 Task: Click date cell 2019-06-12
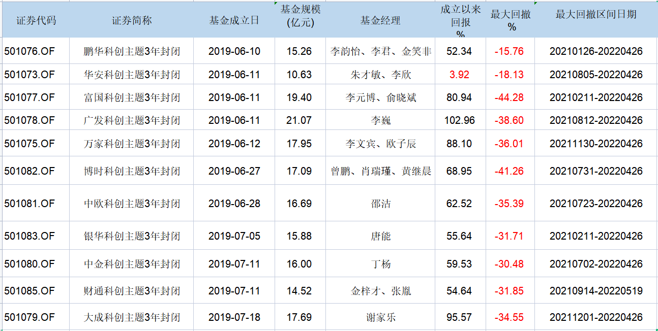234,144
